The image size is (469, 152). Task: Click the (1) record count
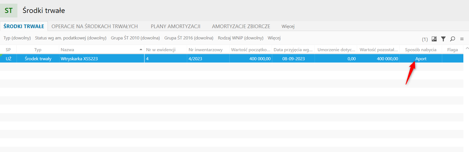point(425,39)
